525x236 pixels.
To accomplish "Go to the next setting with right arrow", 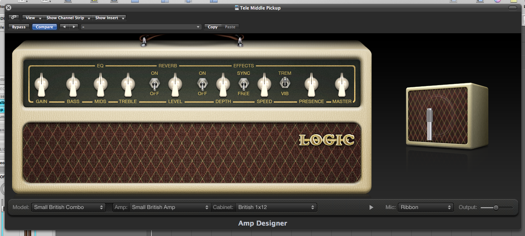I will pos(74,27).
